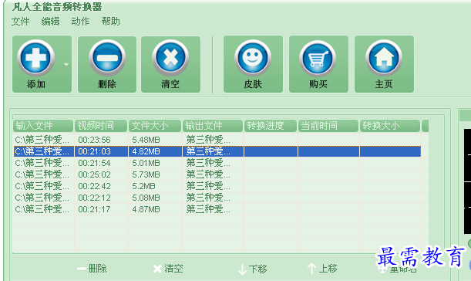Click the 下移 move down button
471x281 pixels.
click(x=252, y=269)
